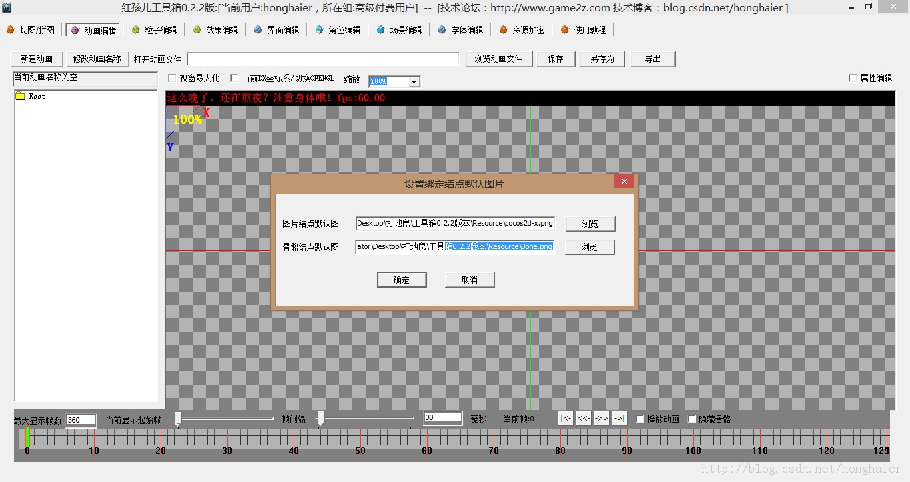
Task: Click the orange icon beside 使用教程
Action: coord(564,30)
